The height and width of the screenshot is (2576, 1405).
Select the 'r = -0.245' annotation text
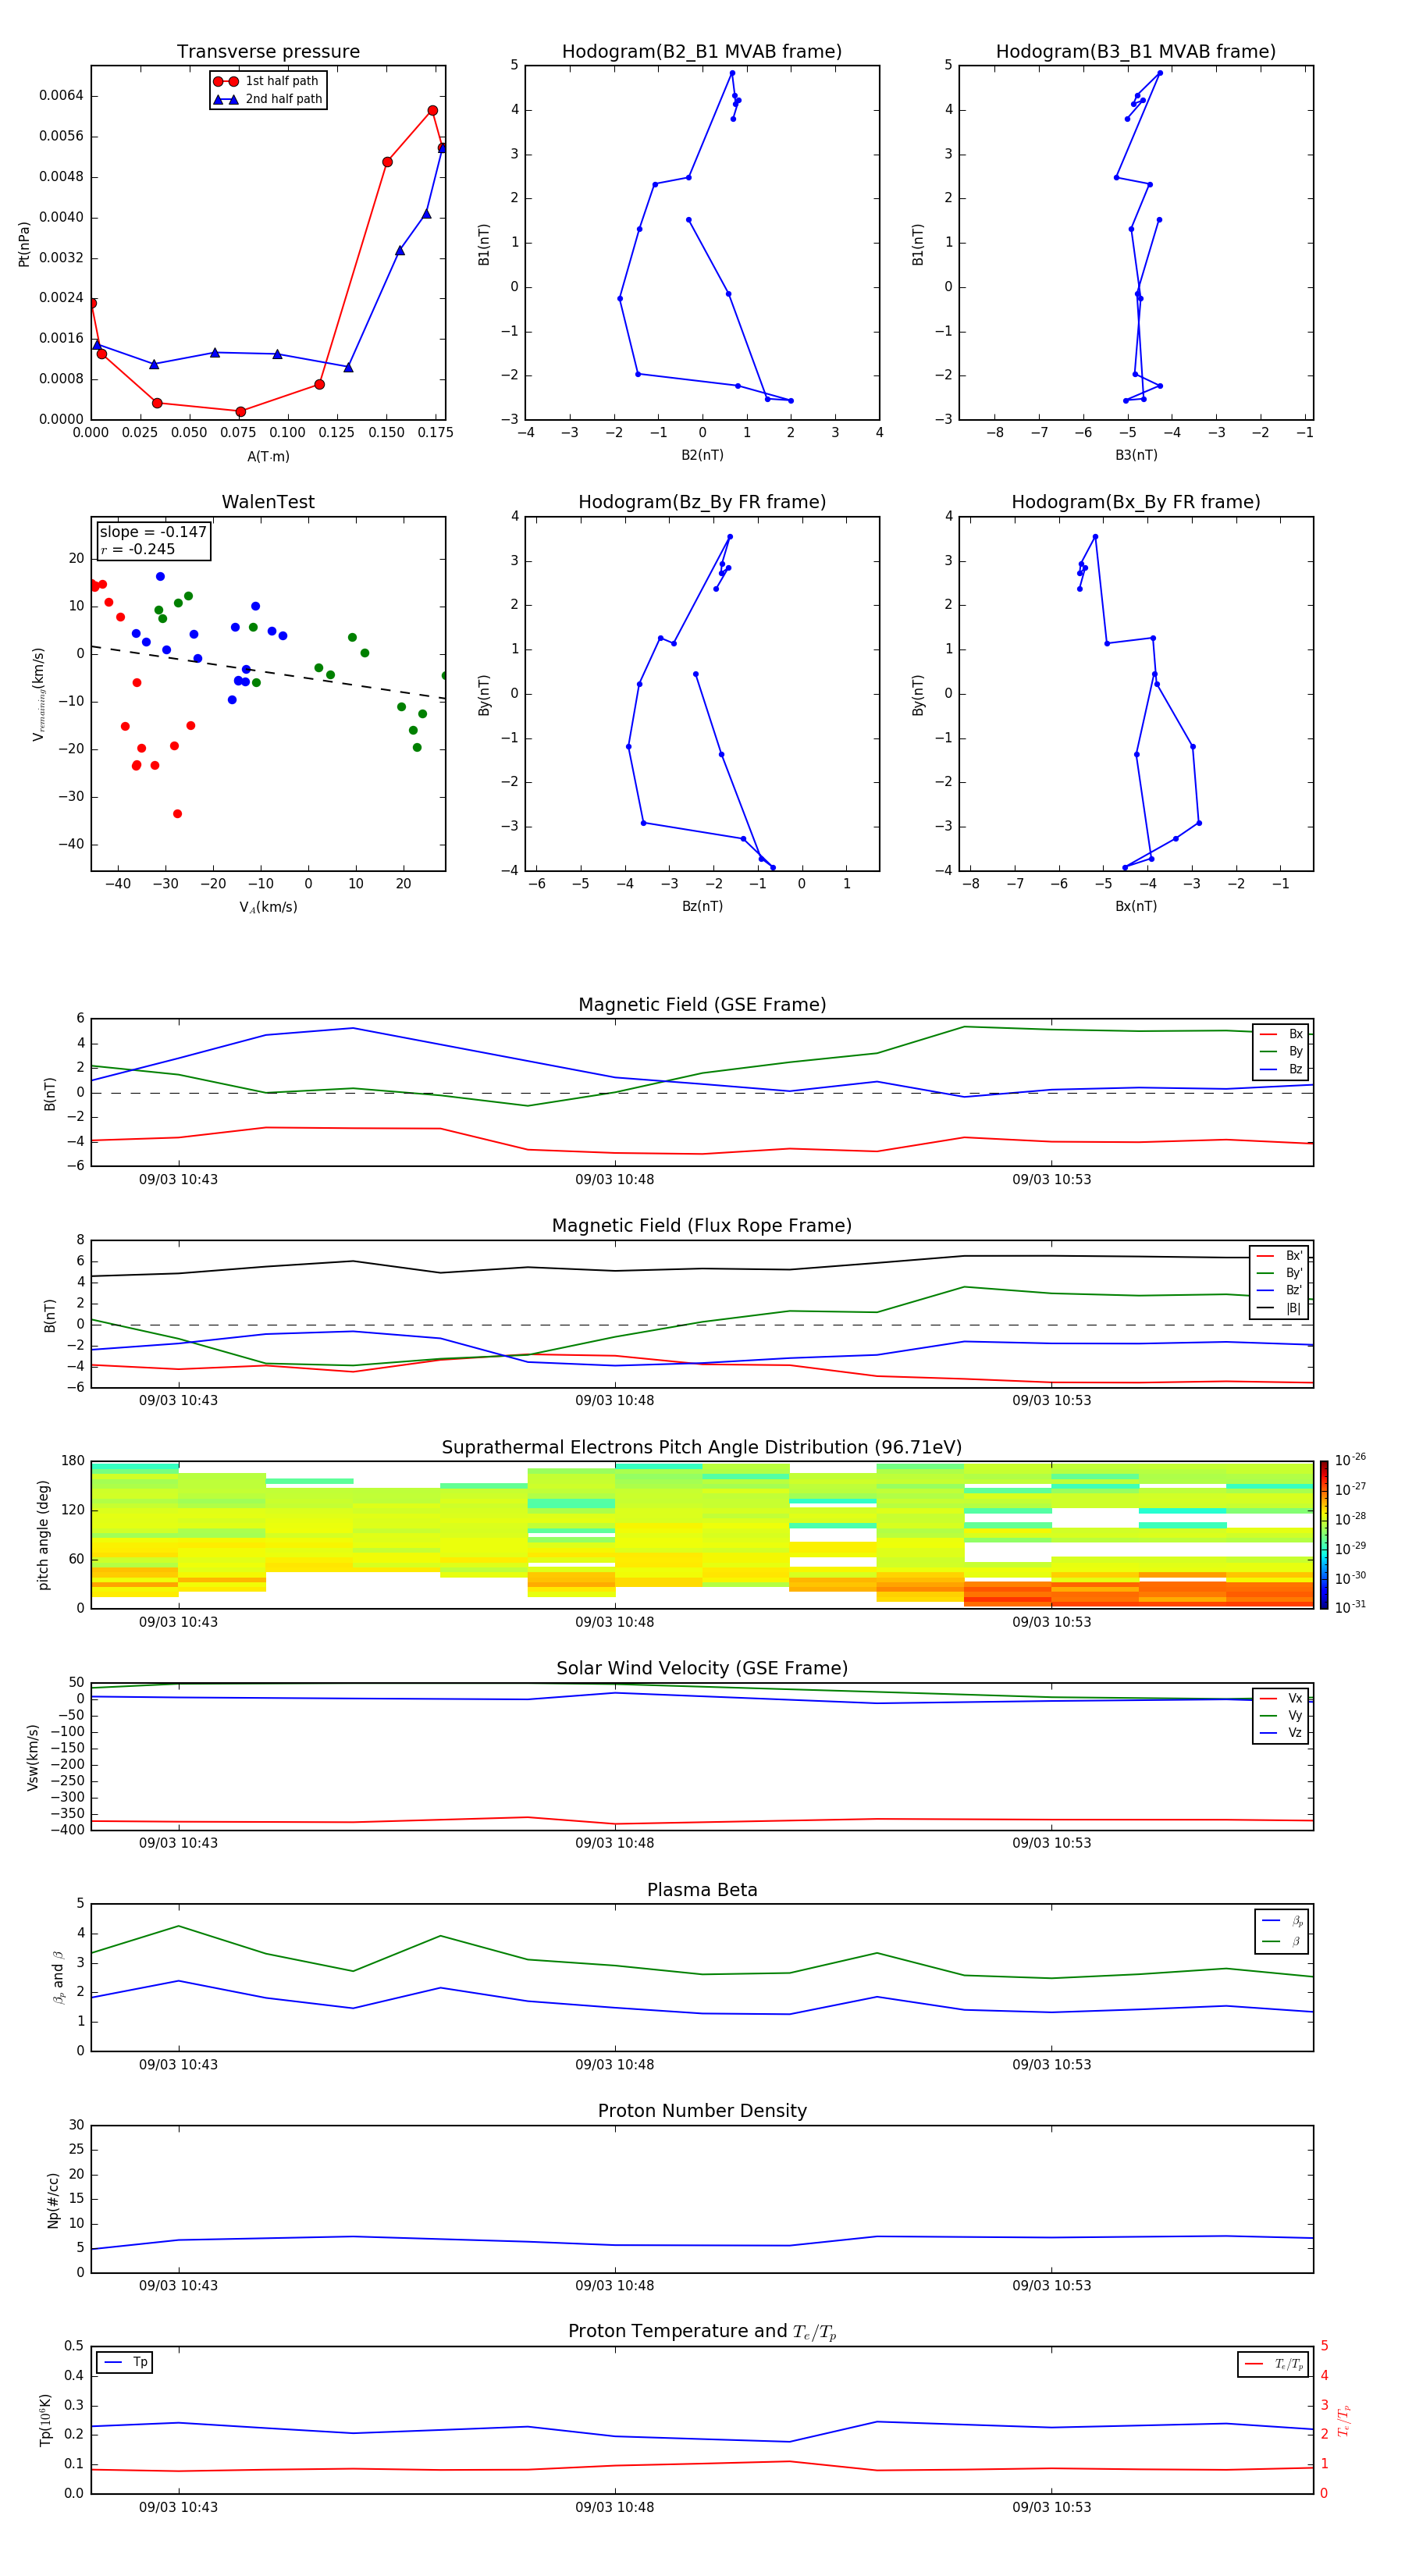pyautogui.click(x=138, y=549)
